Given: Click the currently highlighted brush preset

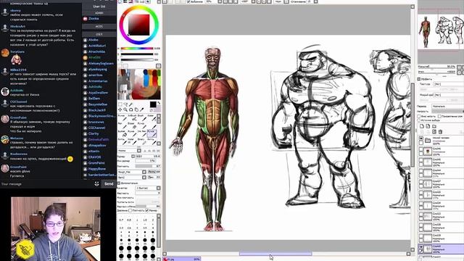Looking at the screenshot, I should click(152, 133).
